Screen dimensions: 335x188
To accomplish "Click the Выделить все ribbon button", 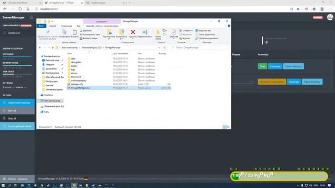I will [x=203, y=31].
